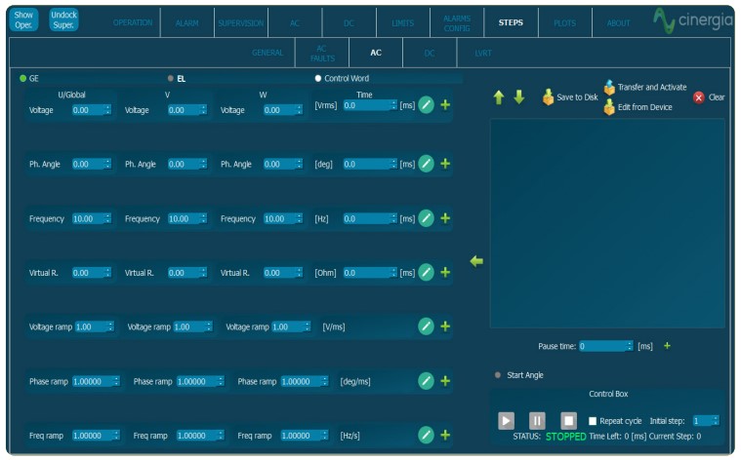Click the Initial step spinner arrows

click(715, 421)
